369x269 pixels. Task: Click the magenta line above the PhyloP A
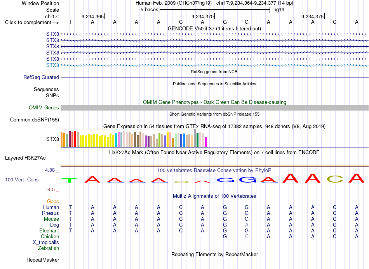point(314,173)
